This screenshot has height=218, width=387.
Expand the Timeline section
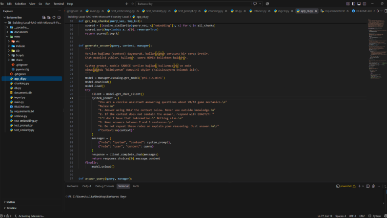[5, 208]
